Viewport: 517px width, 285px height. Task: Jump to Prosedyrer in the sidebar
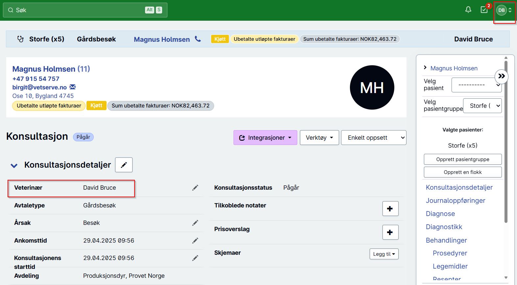[450, 253]
